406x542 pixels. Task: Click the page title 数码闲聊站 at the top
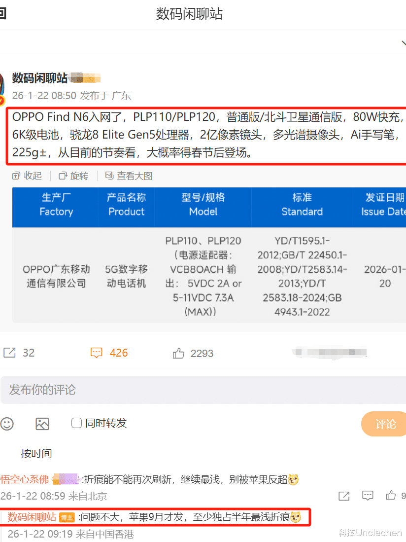[189, 14]
